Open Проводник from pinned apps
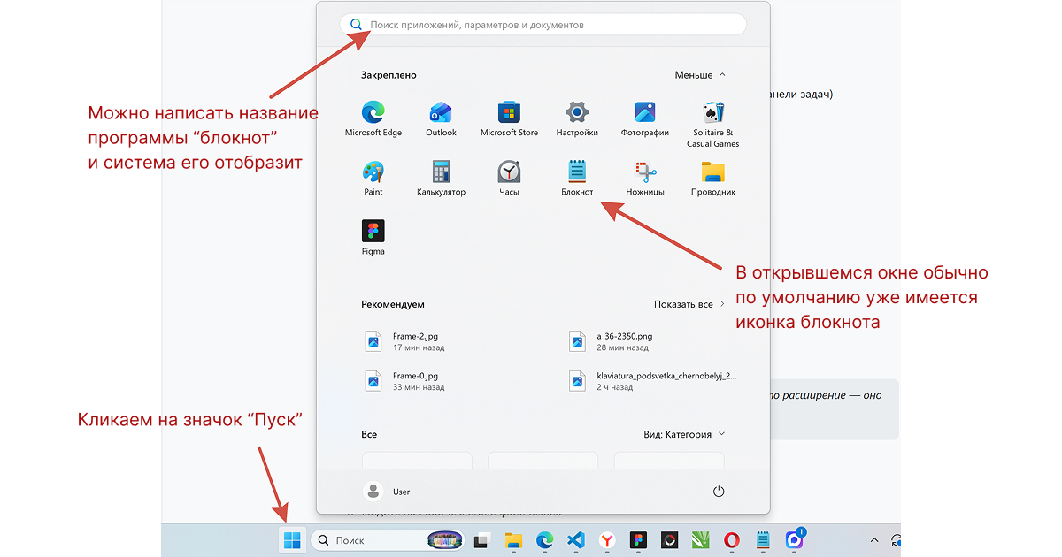 tap(713, 179)
